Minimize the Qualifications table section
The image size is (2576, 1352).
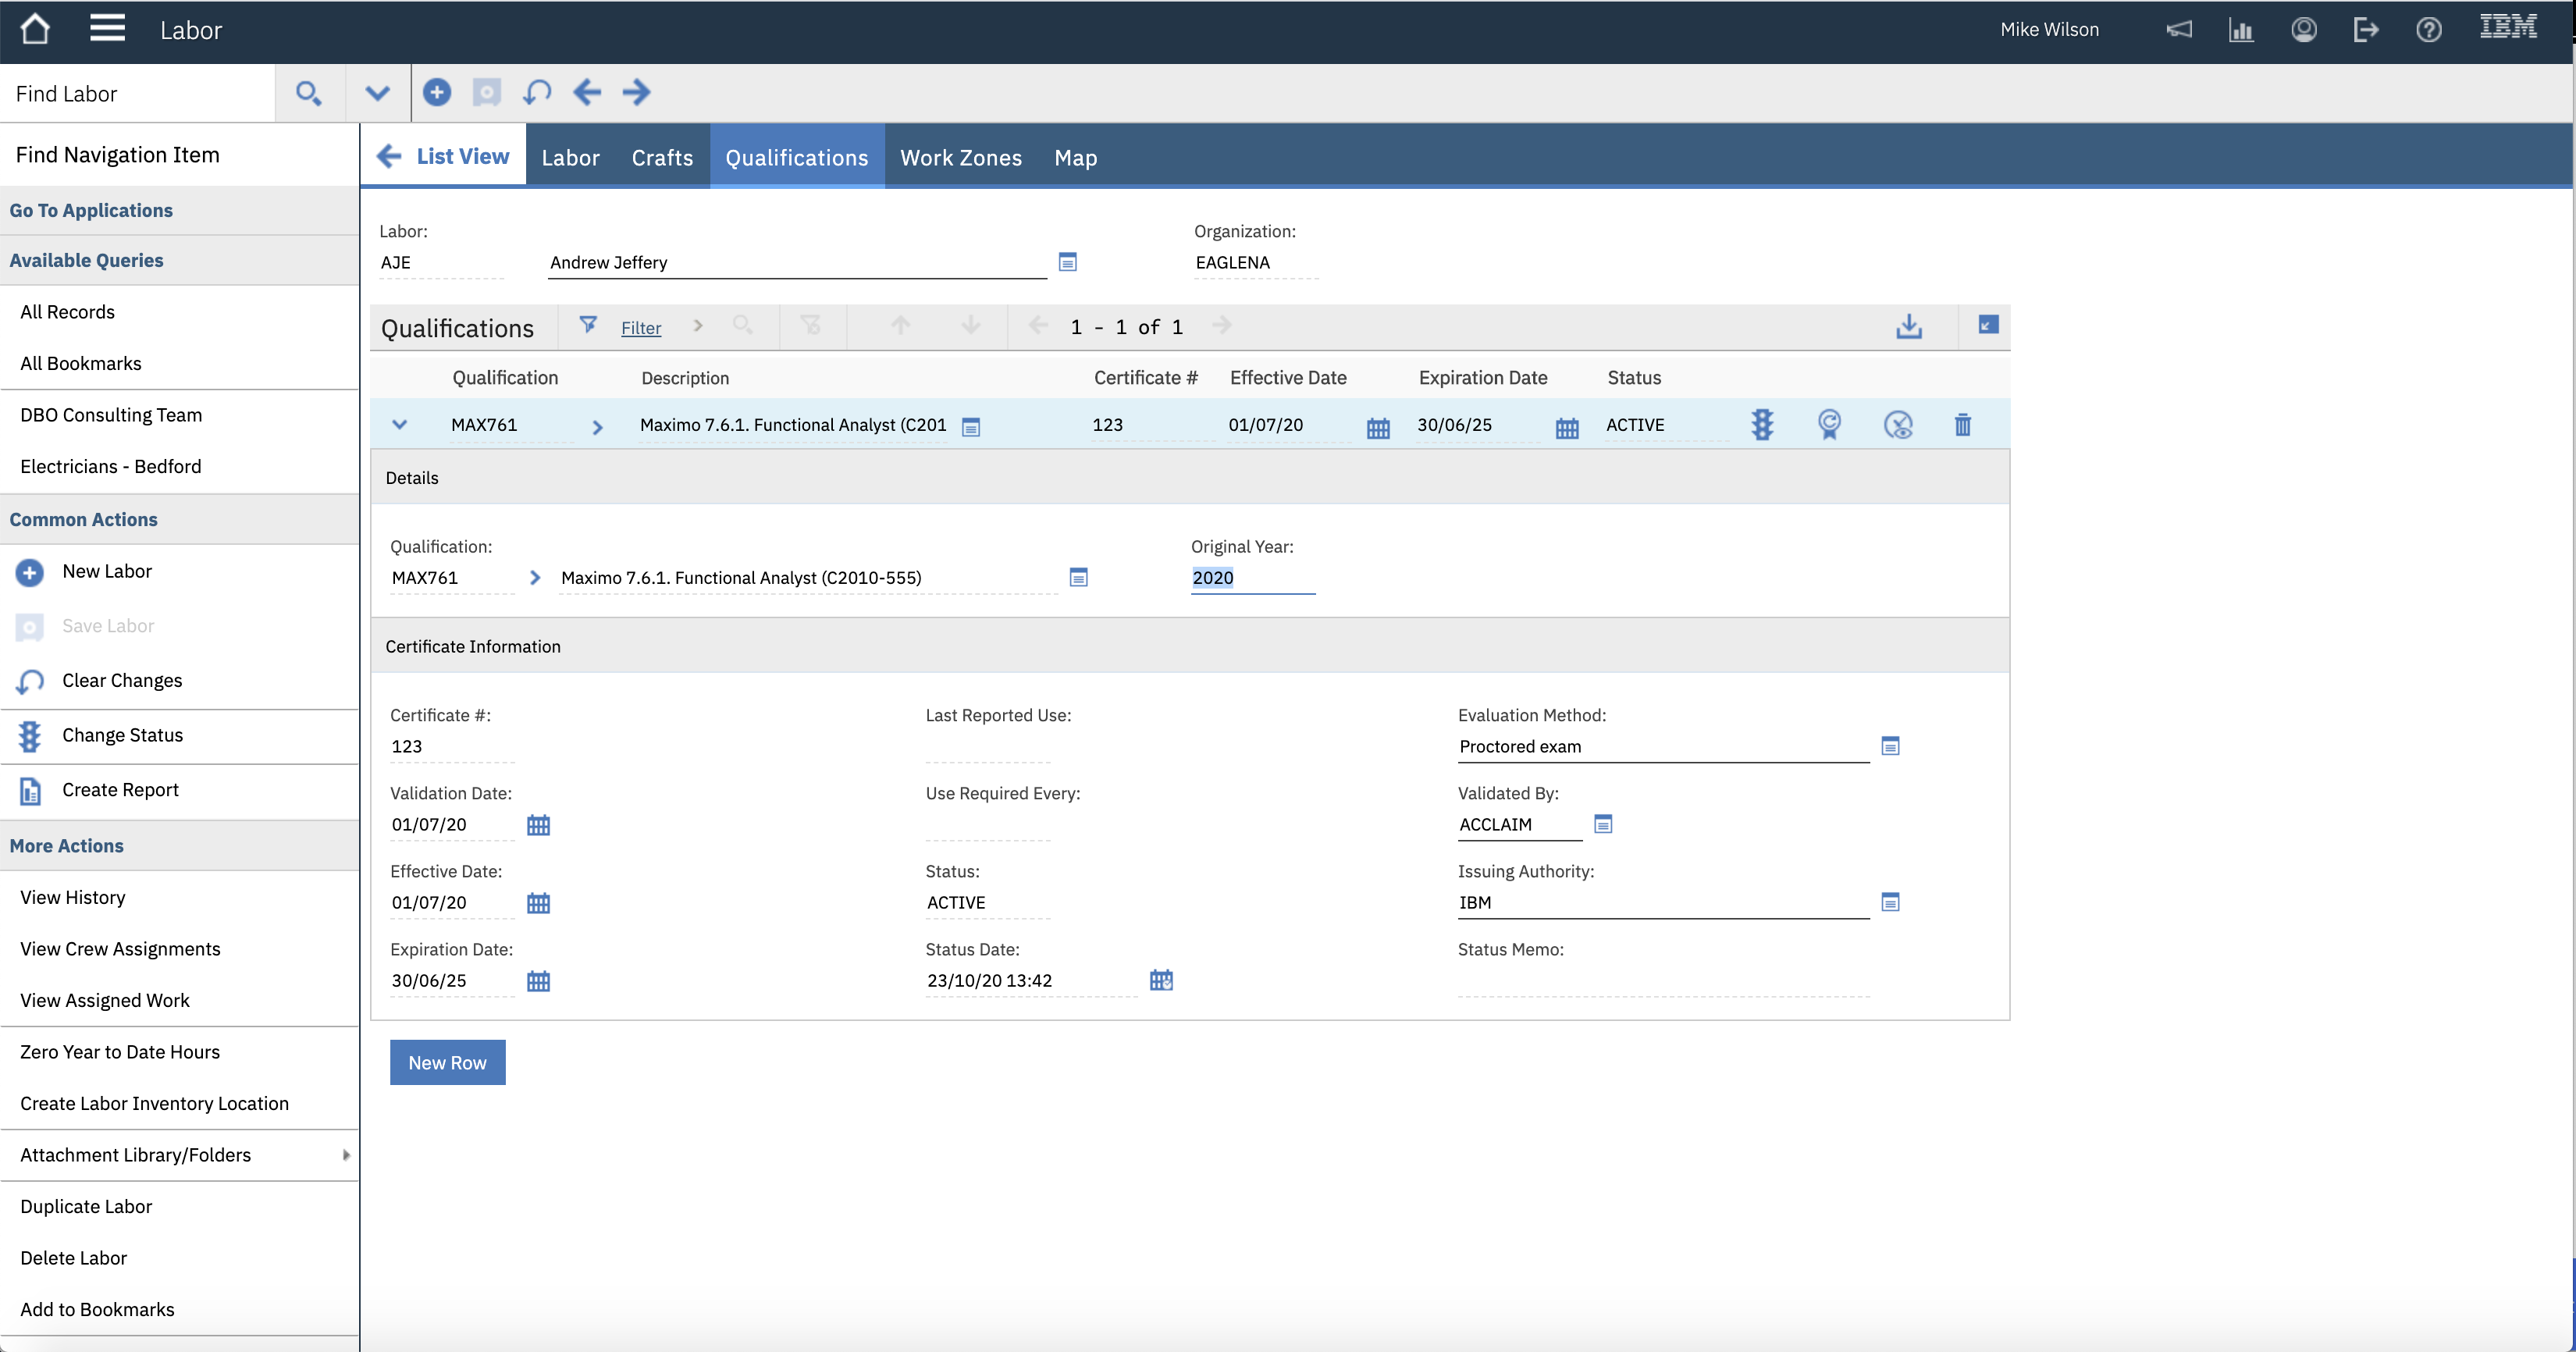(1988, 325)
